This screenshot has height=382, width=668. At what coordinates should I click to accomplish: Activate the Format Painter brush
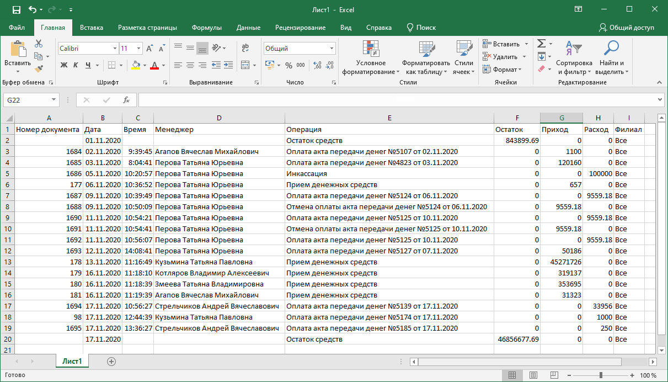coord(39,69)
